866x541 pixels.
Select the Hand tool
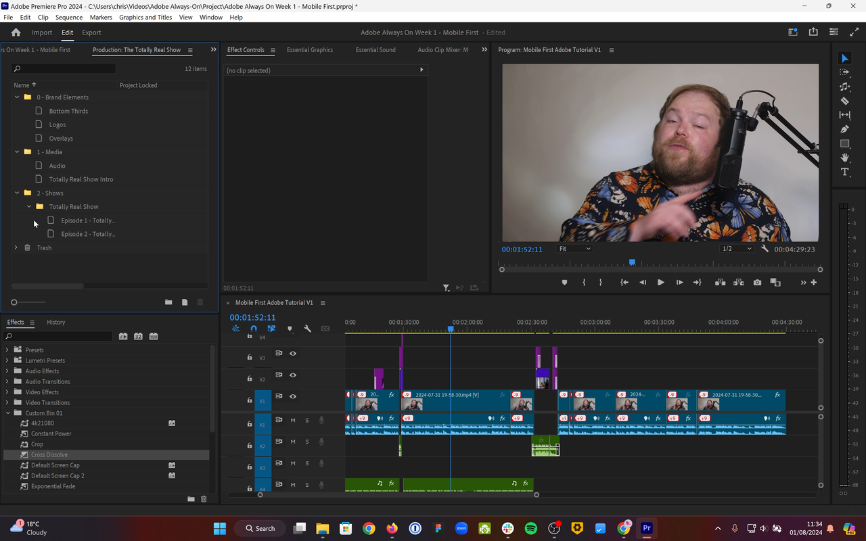pyautogui.click(x=844, y=158)
